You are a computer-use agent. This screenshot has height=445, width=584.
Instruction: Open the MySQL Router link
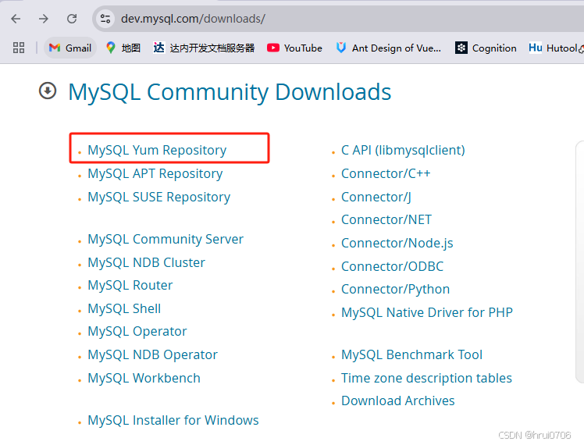pyautogui.click(x=130, y=285)
